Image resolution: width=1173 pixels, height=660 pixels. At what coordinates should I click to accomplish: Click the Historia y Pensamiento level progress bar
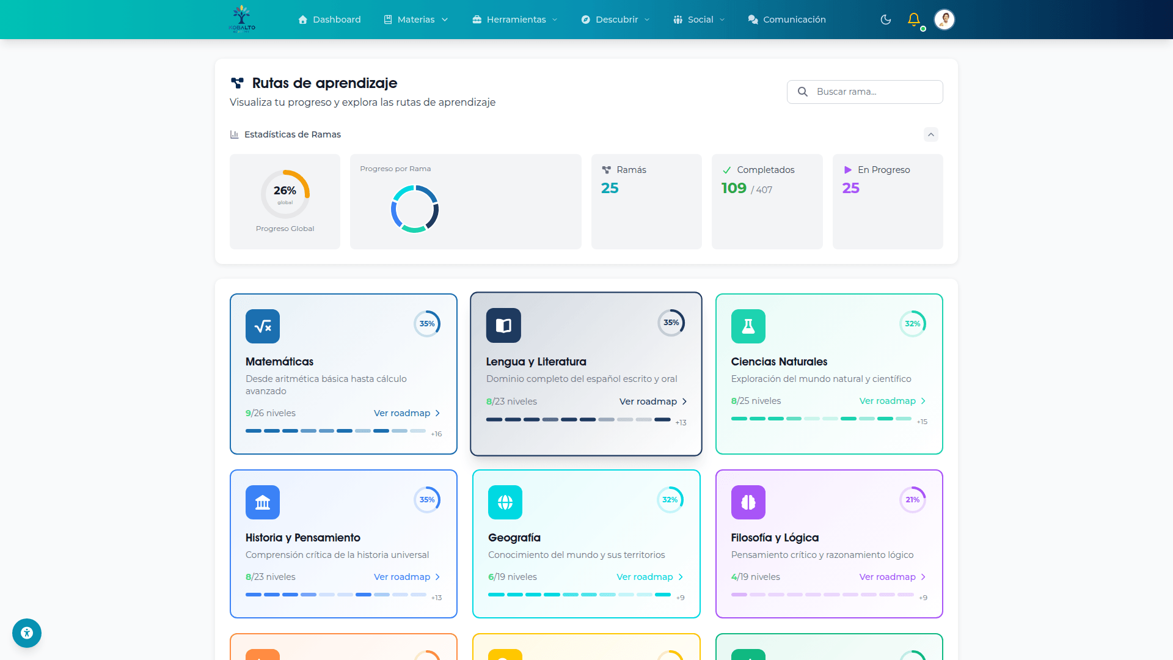[x=336, y=595]
